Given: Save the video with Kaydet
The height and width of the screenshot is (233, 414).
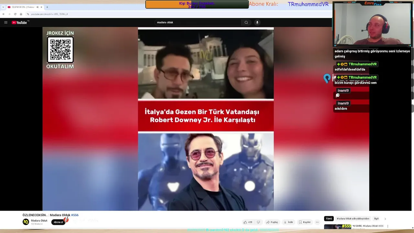Looking at the screenshot, I should click(x=305, y=222).
